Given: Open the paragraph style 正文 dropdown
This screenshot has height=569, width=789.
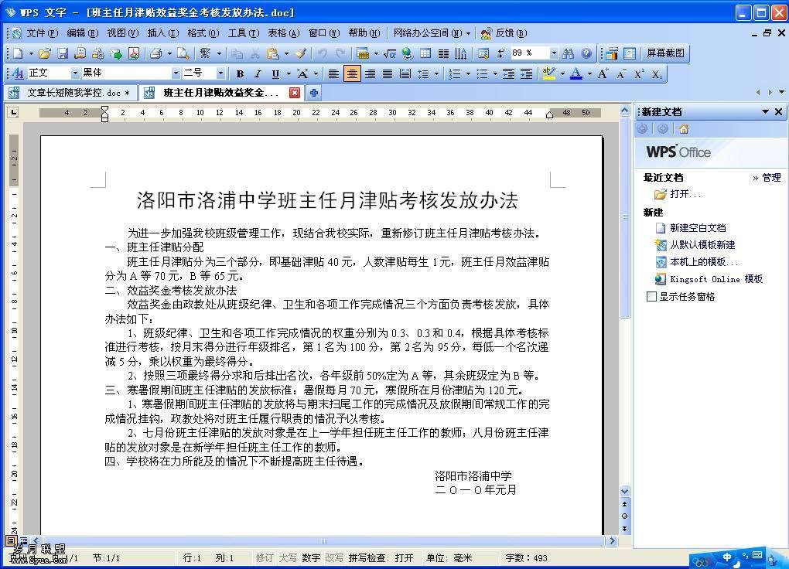Looking at the screenshot, I should [x=74, y=73].
